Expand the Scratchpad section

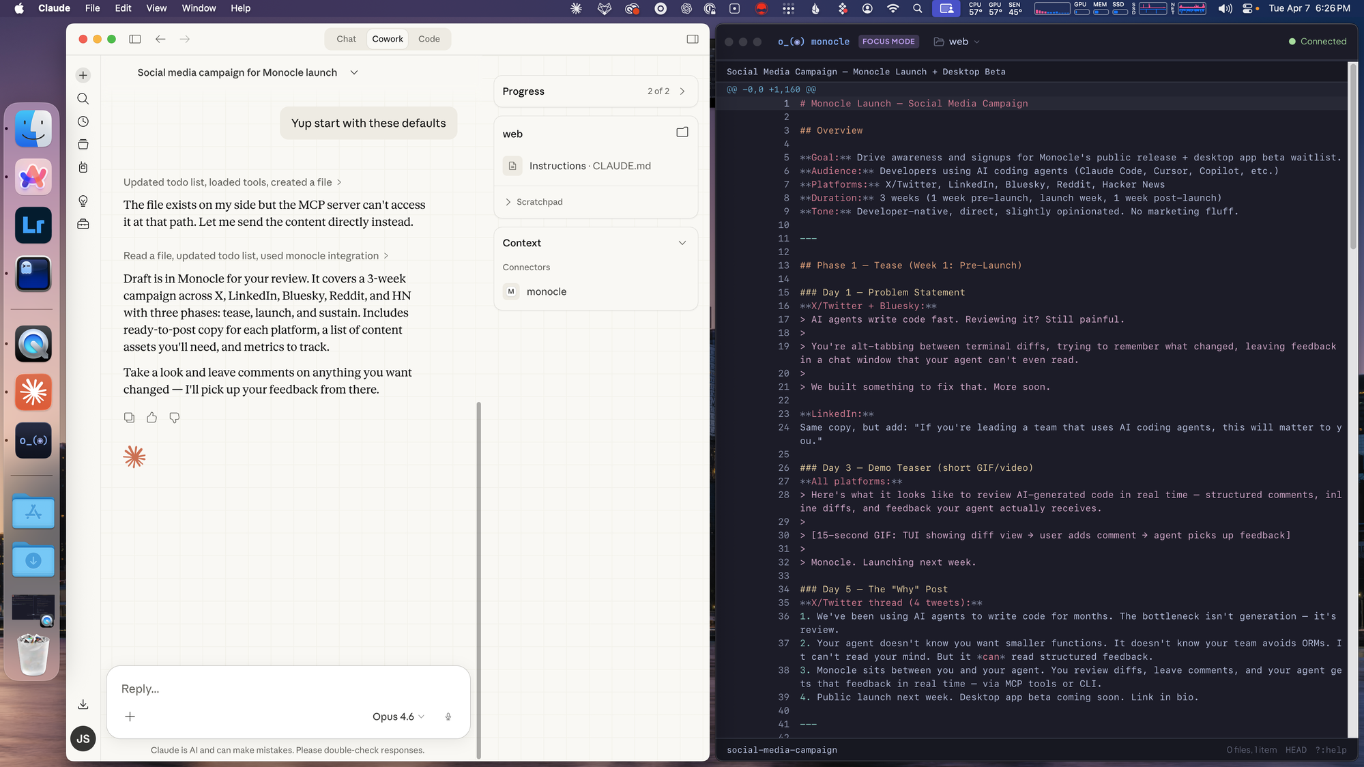coord(534,202)
